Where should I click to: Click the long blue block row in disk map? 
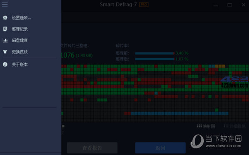[x=179, y=113]
